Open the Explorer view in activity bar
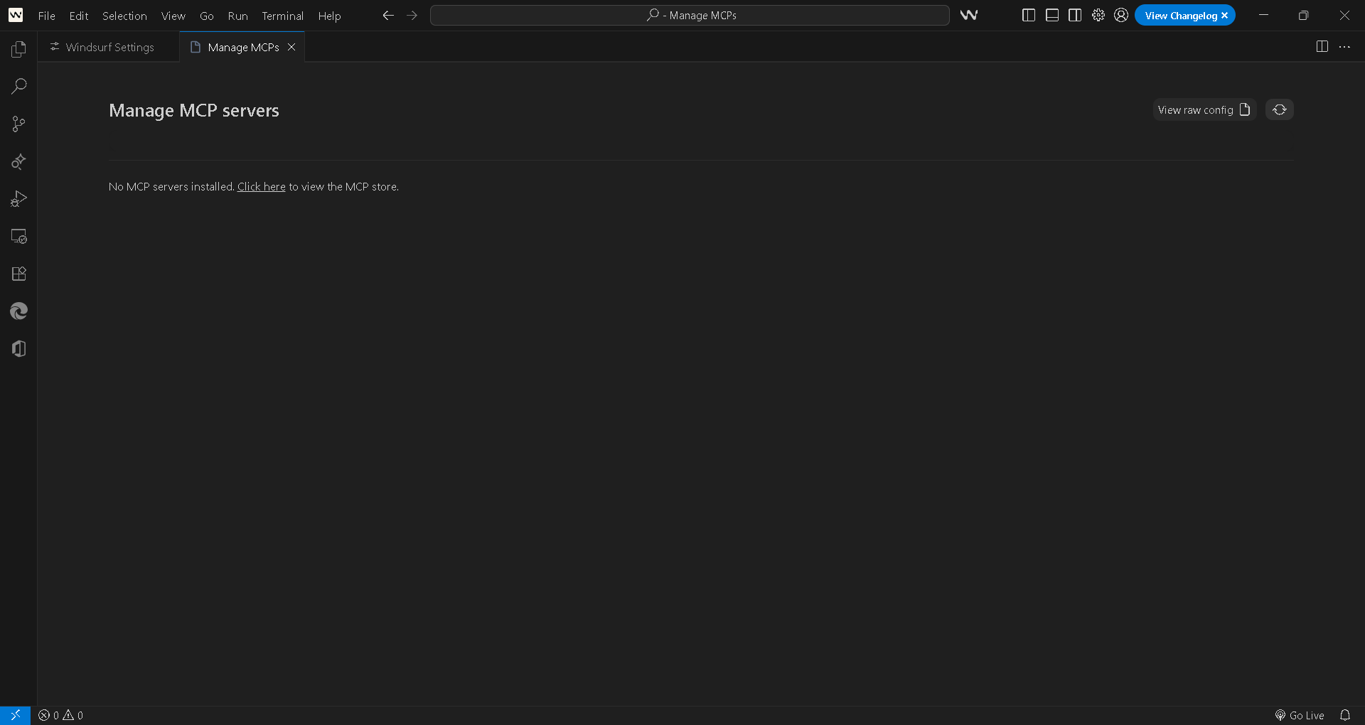The width and height of the screenshot is (1365, 725). tap(19, 49)
